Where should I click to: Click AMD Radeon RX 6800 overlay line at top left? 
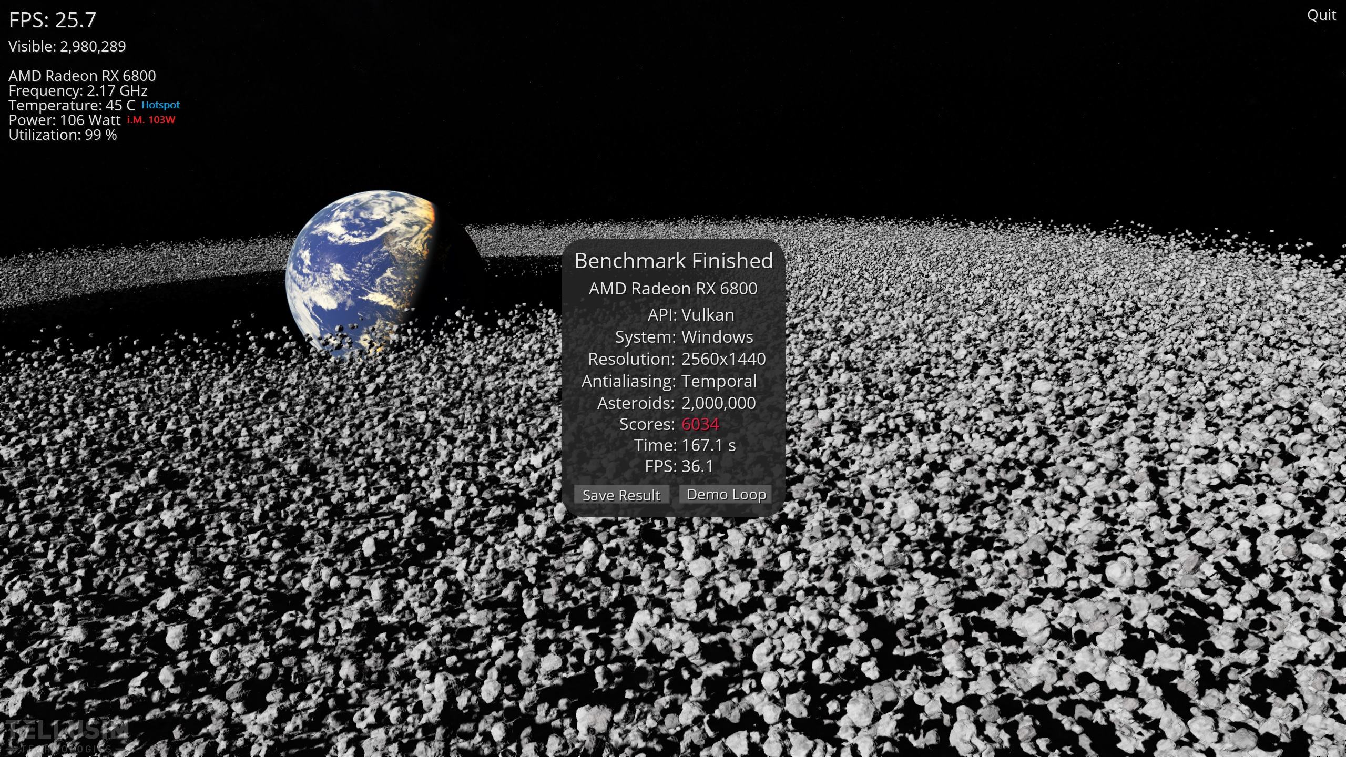pos(82,76)
